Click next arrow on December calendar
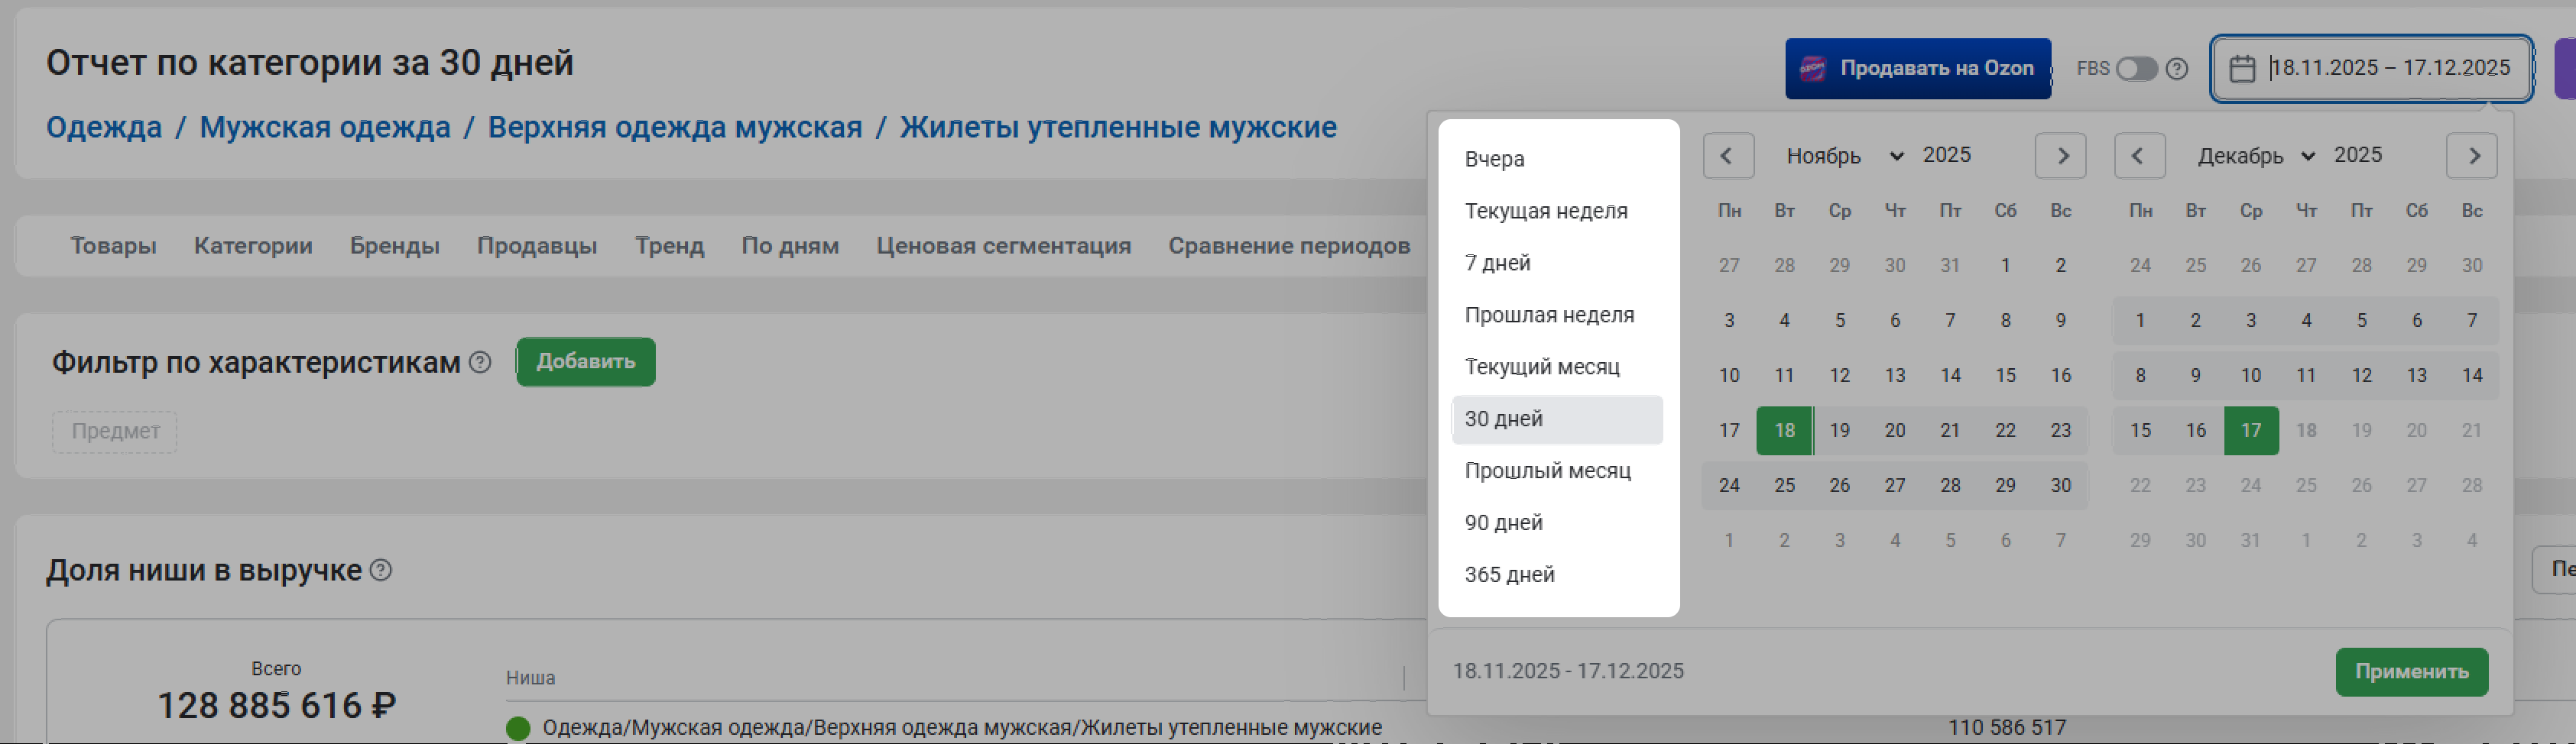The width and height of the screenshot is (2576, 744). 2471,156
